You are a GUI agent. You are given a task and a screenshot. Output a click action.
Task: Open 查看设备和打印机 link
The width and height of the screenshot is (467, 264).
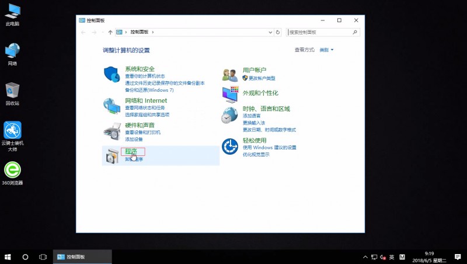pos(142,133)
